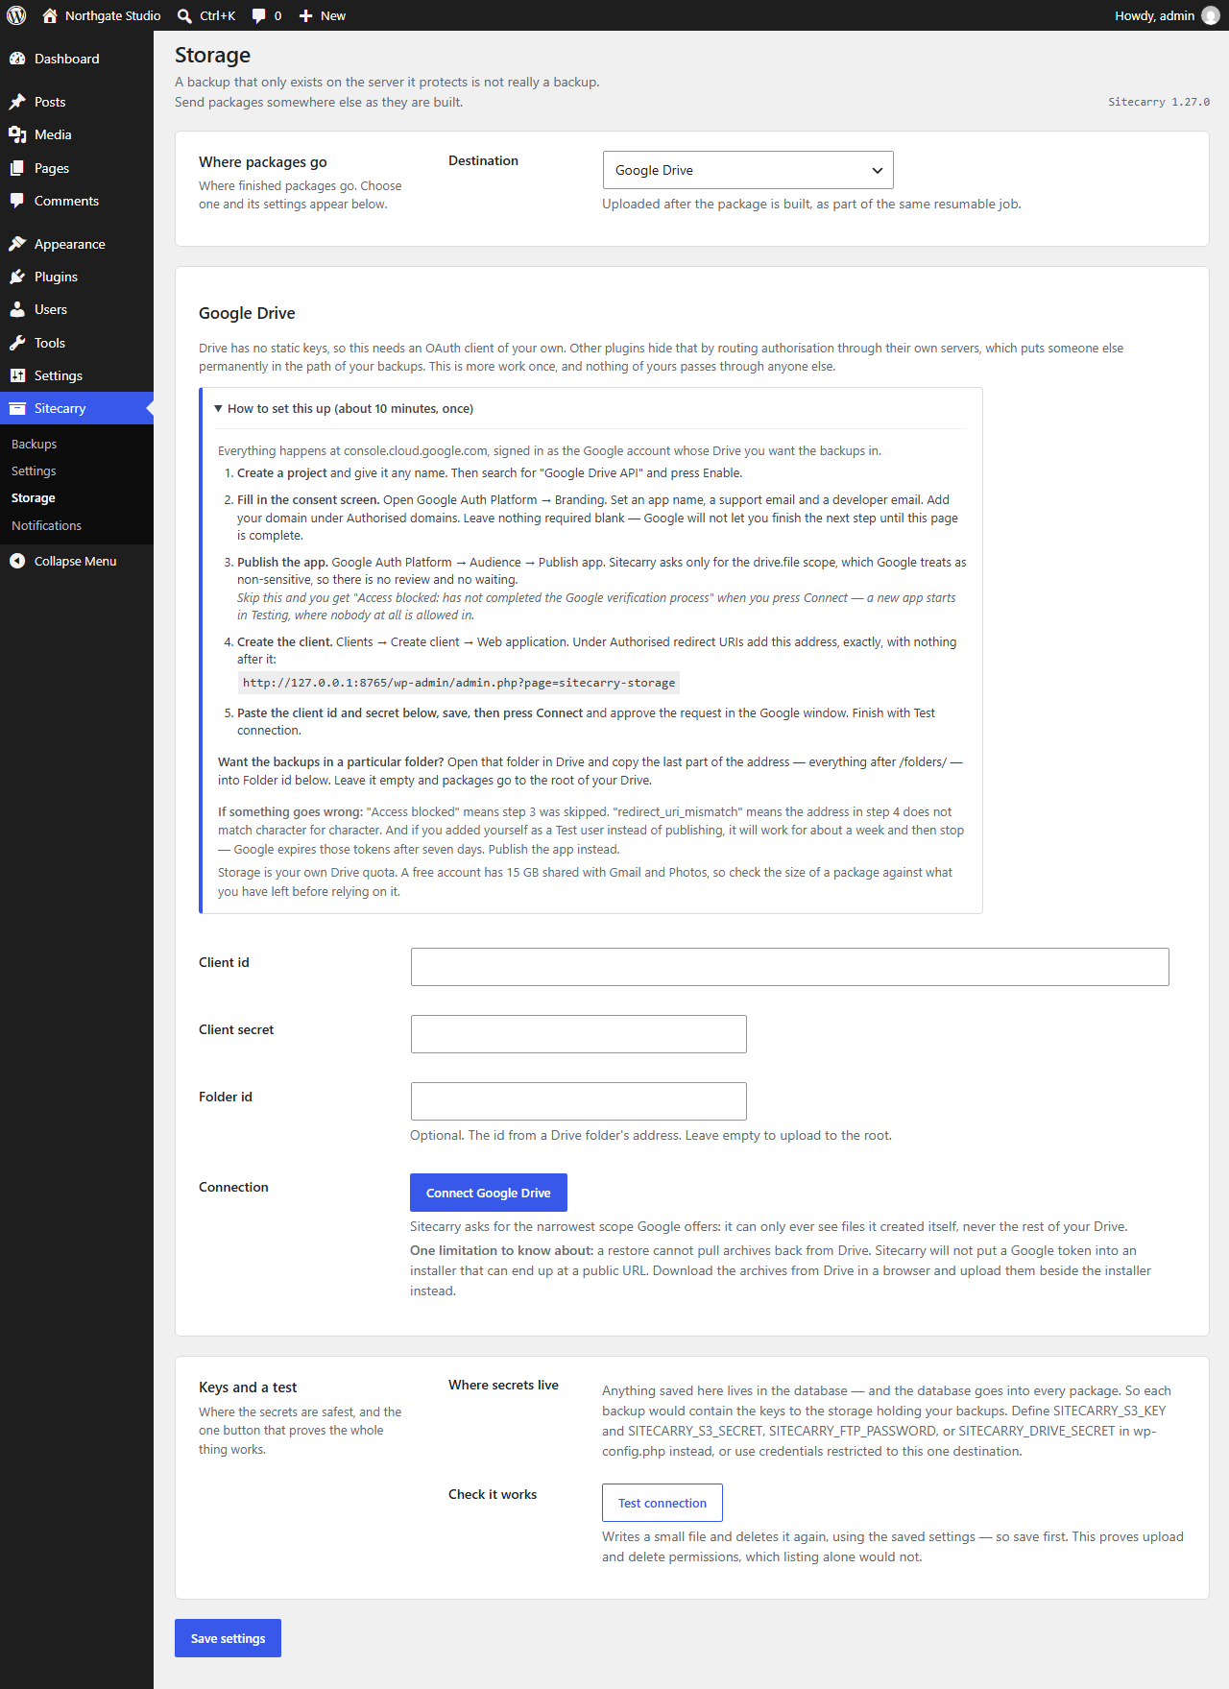Screen dimensions: 1229x1689
Task: Click the Appearance paintbrush icon
Action: 17,244
